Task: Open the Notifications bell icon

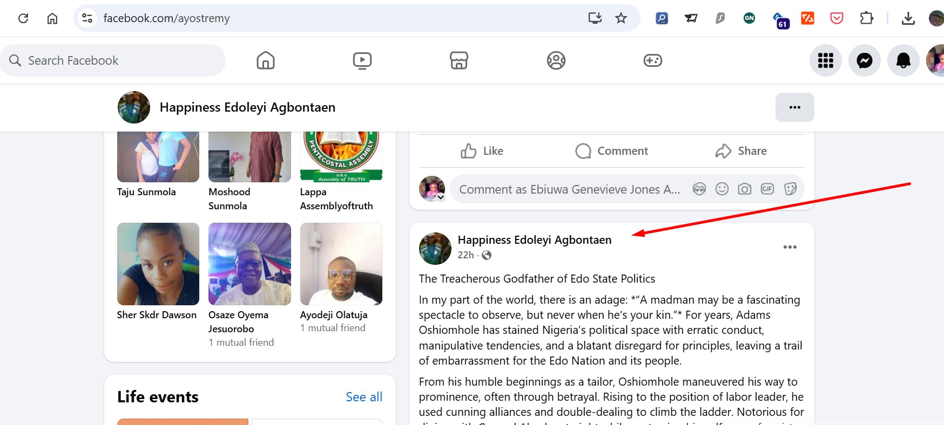Action: 903,60
